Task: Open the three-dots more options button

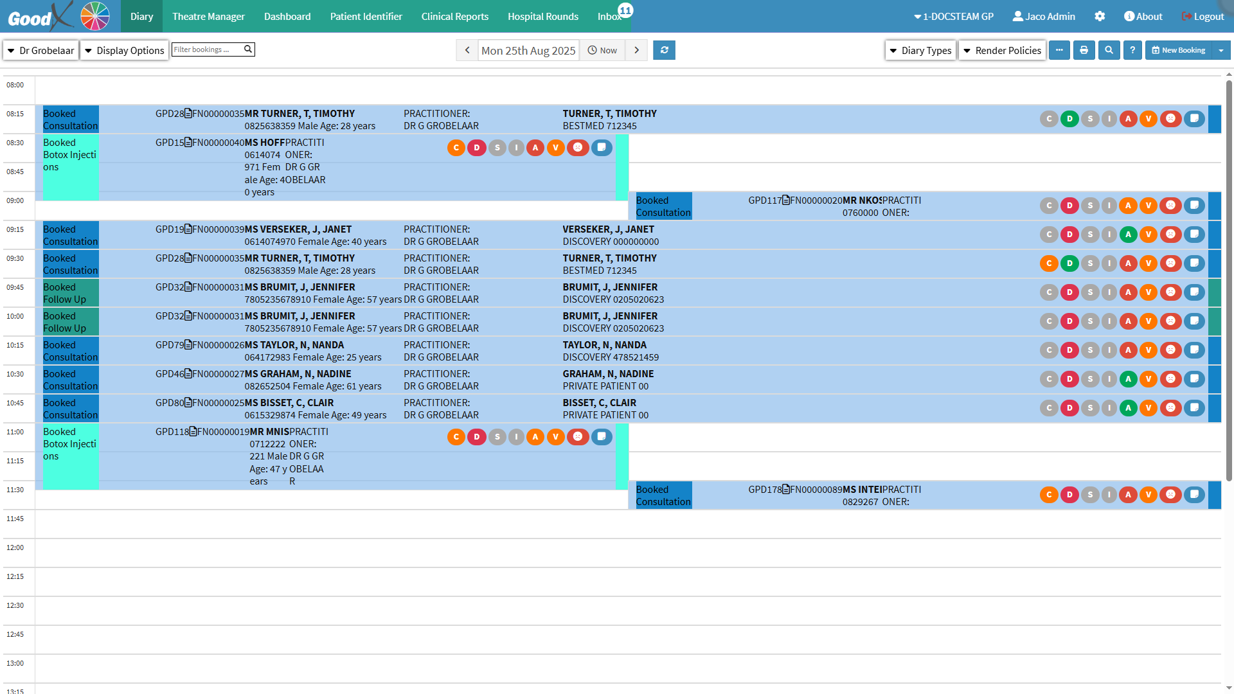Action: tap(1059, 50)
